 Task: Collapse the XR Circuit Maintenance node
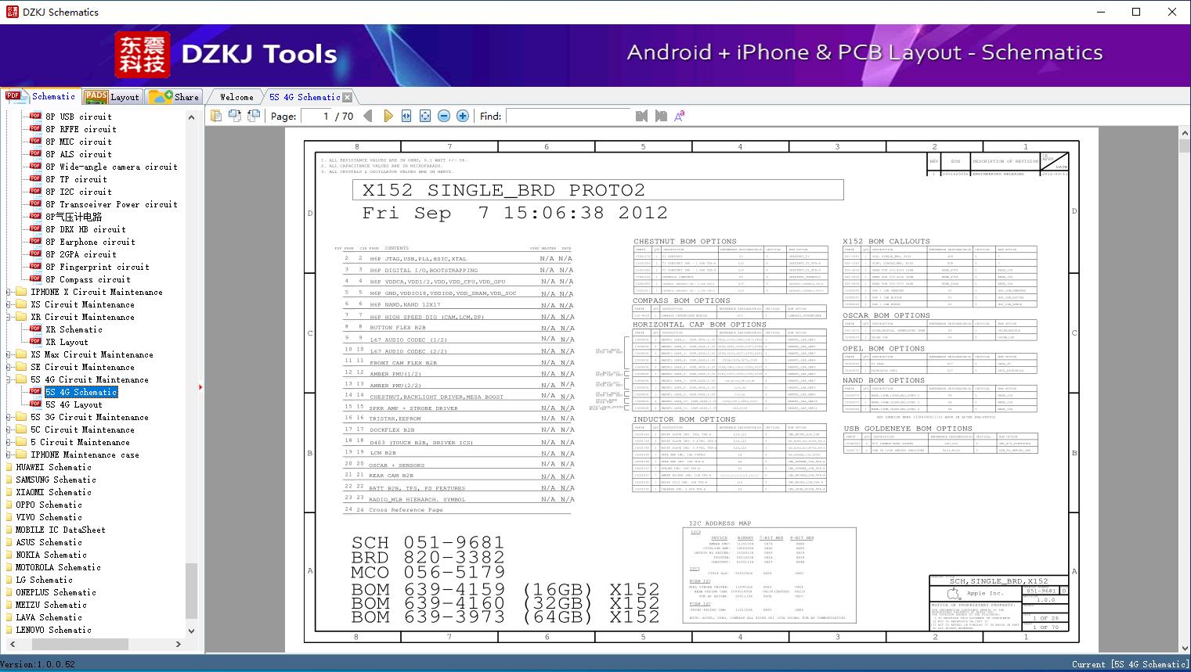[x=9, y=317]
